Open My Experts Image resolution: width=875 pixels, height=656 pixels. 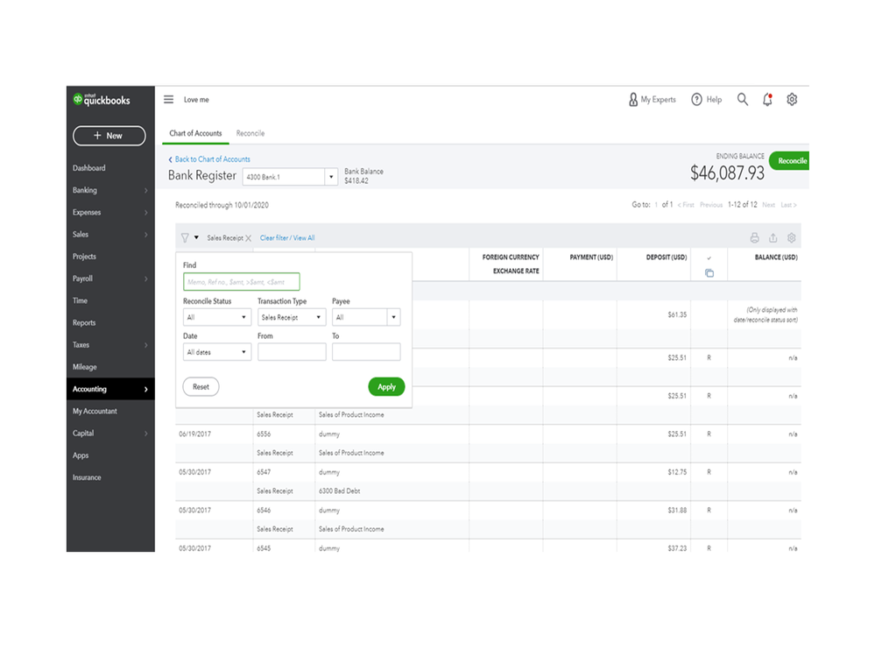pos(652,99)
